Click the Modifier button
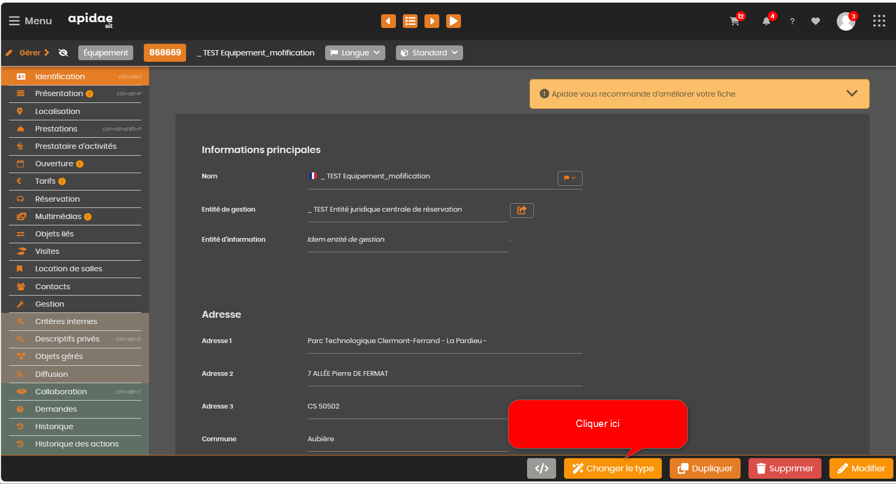The width and height of the screenshot is (896, 484). 861,468
